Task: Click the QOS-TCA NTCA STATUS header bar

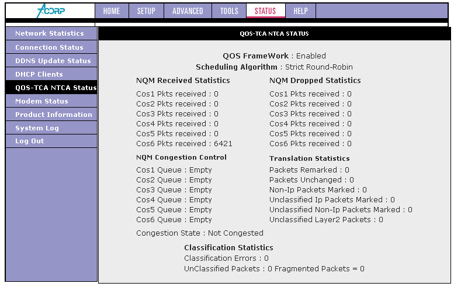Action: click(274, 33)
